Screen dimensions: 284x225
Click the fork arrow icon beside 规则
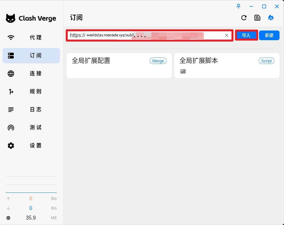(11, 92)
